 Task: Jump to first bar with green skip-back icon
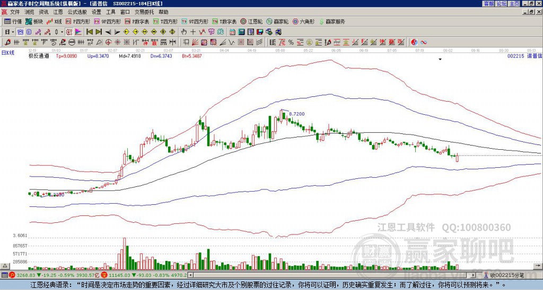tap(89, 32)
